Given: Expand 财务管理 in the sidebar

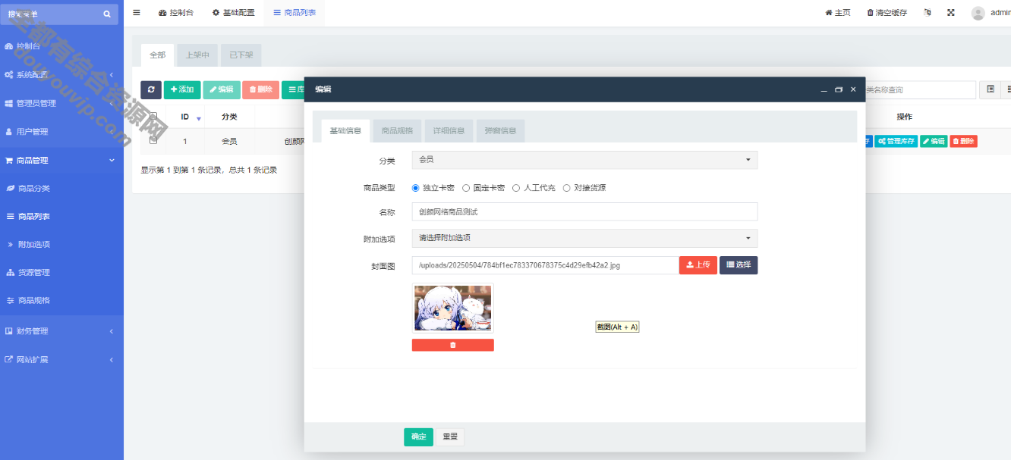Looking at the screenshot, I should tap(61, 330).
